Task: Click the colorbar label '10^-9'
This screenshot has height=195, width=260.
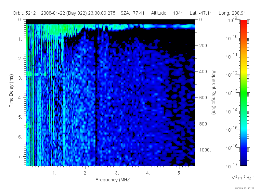Action: [233, 20]
